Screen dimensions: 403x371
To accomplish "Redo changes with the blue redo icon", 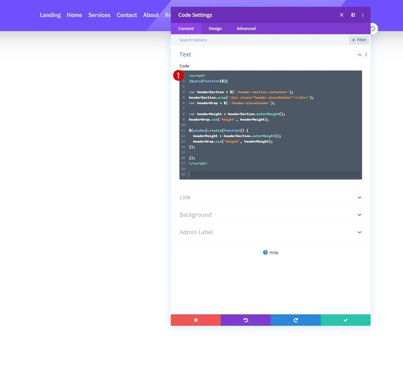I will coord(295,320).
